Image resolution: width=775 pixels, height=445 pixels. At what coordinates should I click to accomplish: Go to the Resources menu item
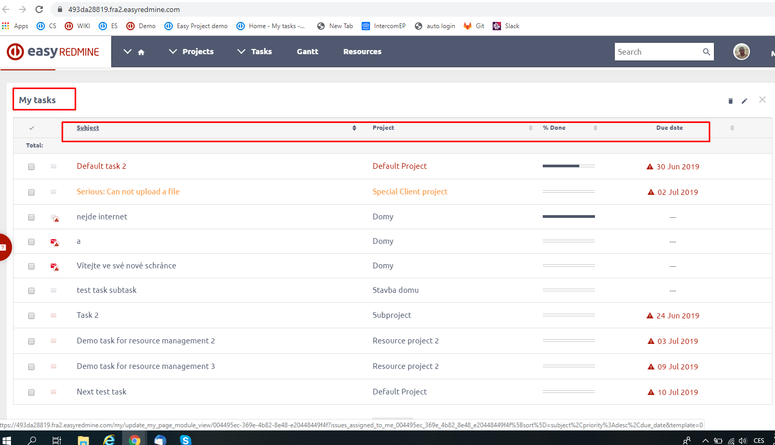point(362,52)
